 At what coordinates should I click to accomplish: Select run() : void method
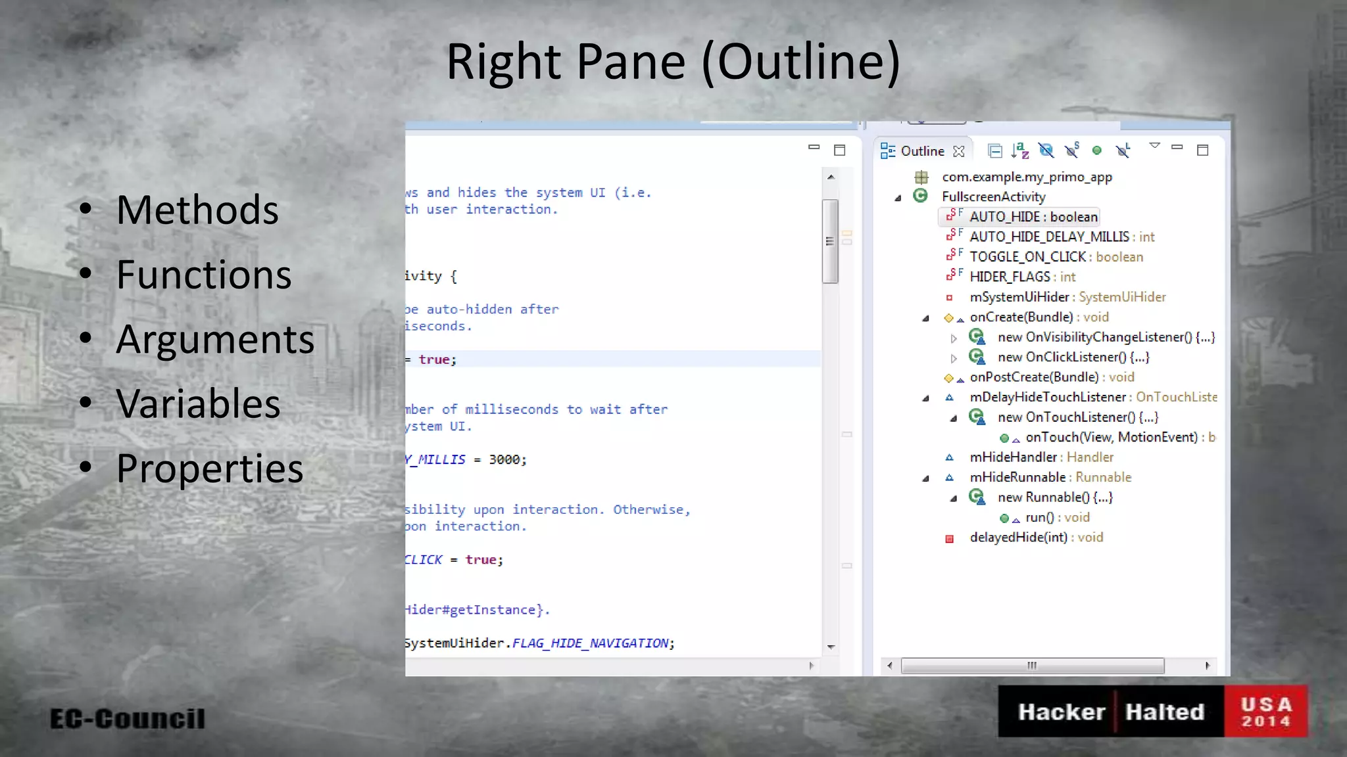(1058, 517)
